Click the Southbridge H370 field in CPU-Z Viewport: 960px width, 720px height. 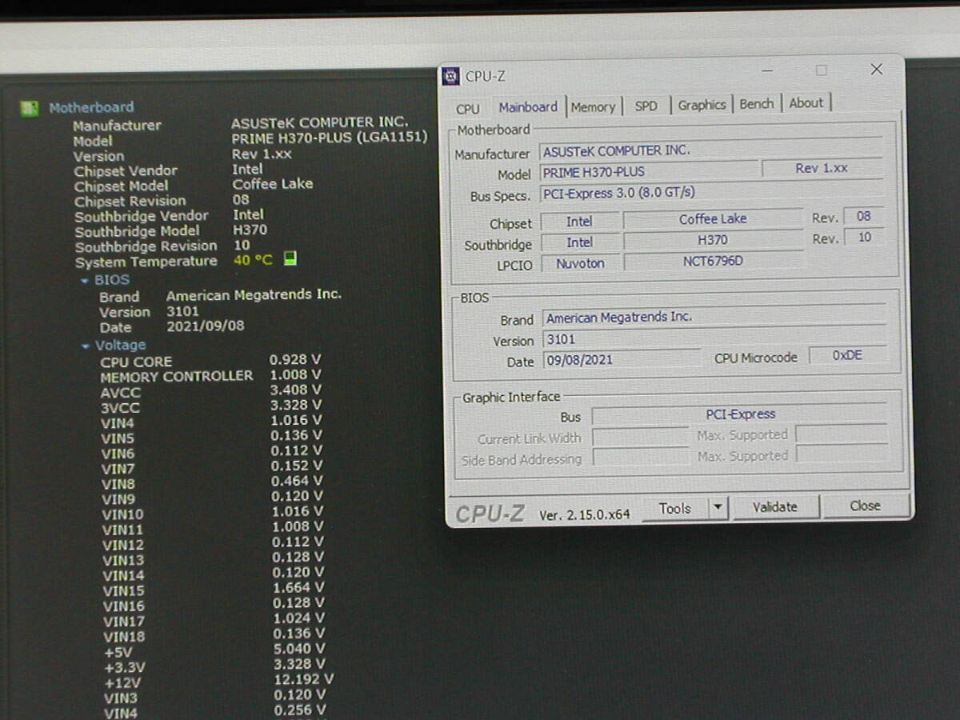713,240
